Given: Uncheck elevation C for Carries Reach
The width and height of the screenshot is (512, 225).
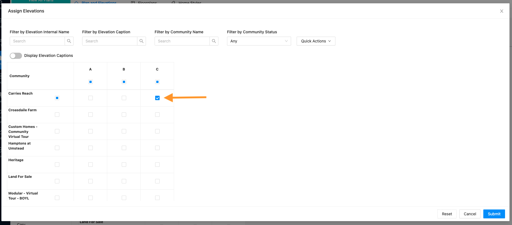Looking at the screenshot, I should [x=157, y=98].
